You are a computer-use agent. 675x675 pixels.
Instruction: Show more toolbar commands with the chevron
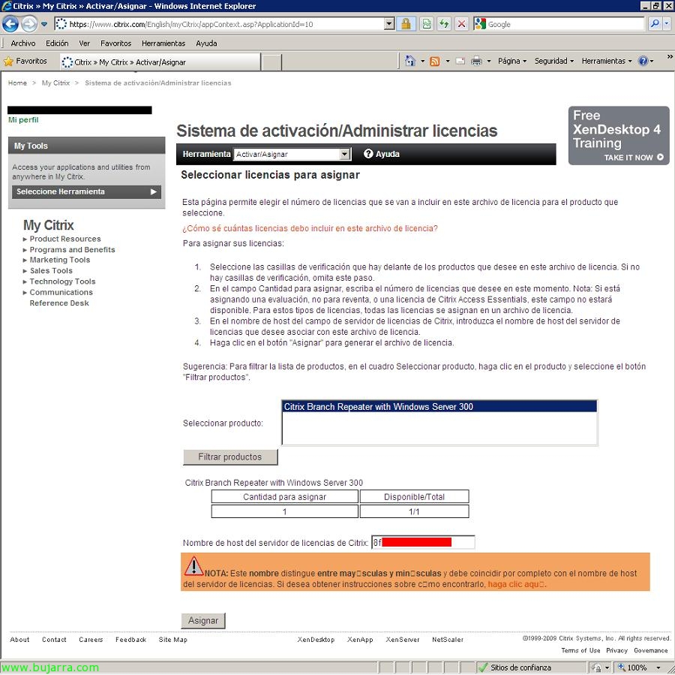pyautogui.click(x=670, y=56)
